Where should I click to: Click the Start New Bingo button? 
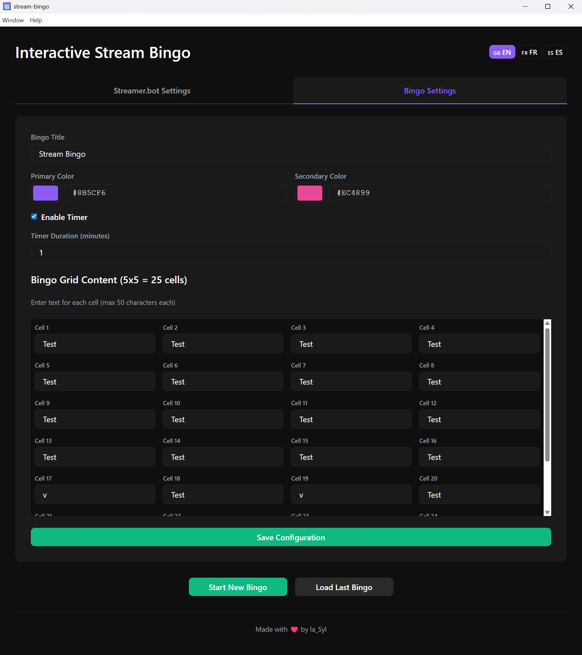coord(238,587)
